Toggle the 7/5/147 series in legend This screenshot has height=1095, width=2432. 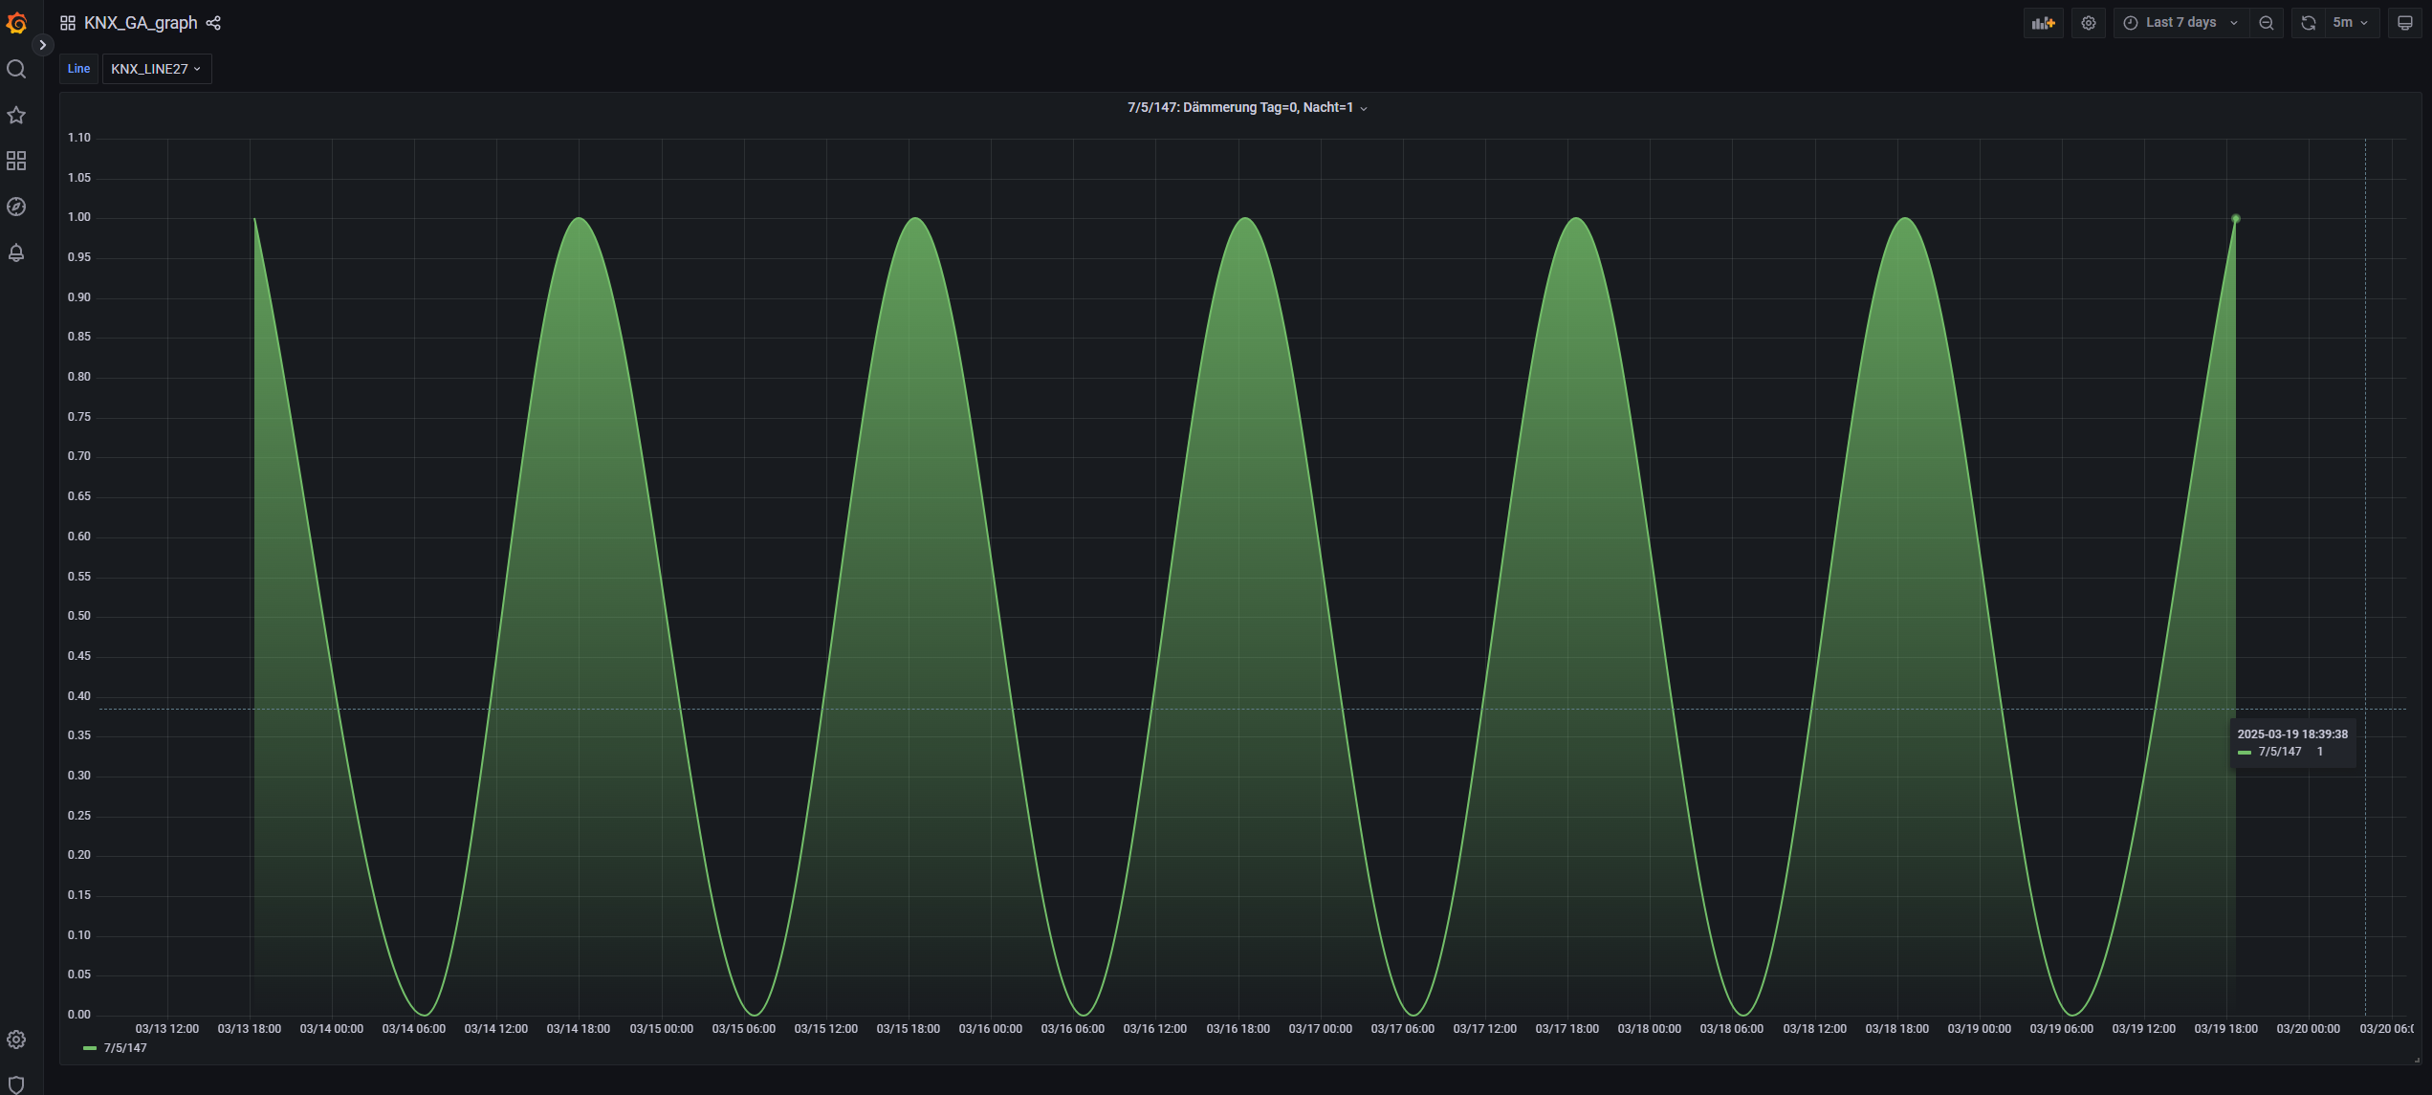pyautogui.click(x=124, y=1048)
